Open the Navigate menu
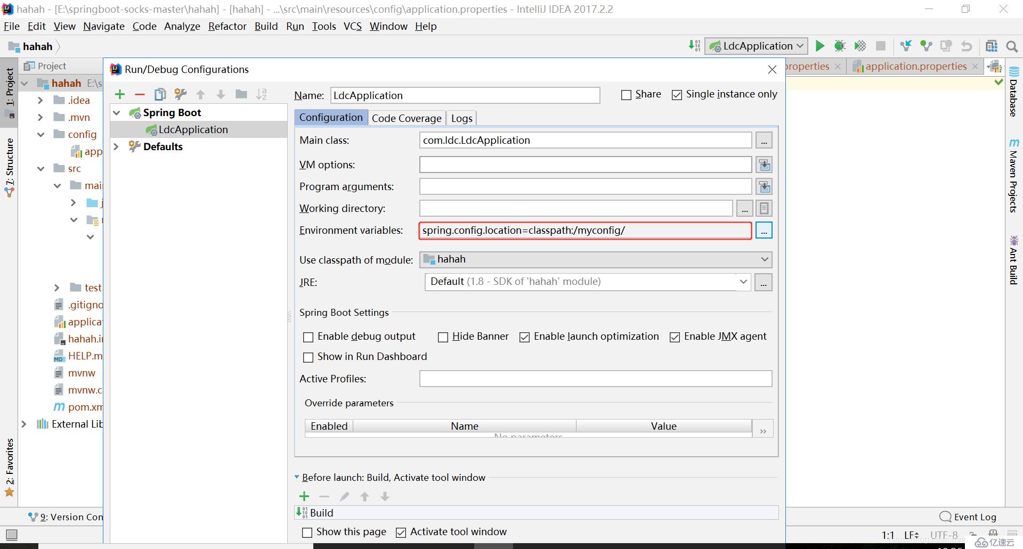1023x549 pixels. coord(104,26)
